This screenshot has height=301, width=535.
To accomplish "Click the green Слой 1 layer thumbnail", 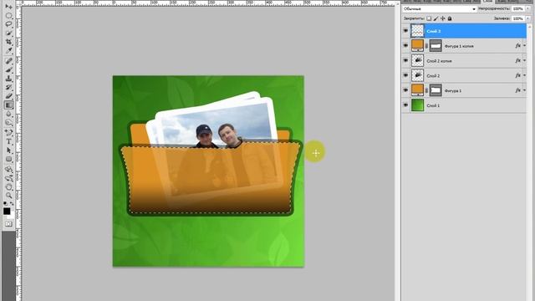I will point(417,105).
